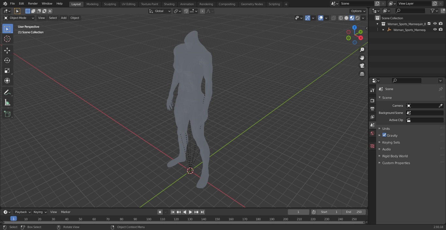
Task: Hide the Woman_Sports_Mannequ object in viewport
Action: point(435,29)
